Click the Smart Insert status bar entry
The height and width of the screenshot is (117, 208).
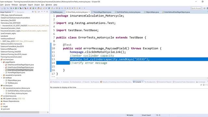(x=146, y=115)
